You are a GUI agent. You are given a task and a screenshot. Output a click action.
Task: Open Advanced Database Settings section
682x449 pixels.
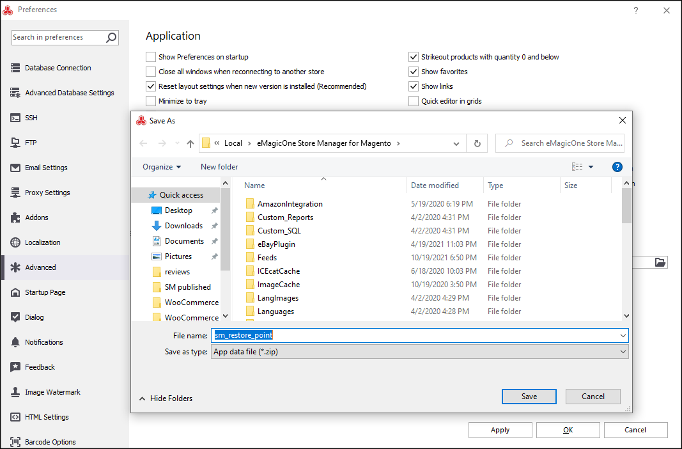coord(62,93)
